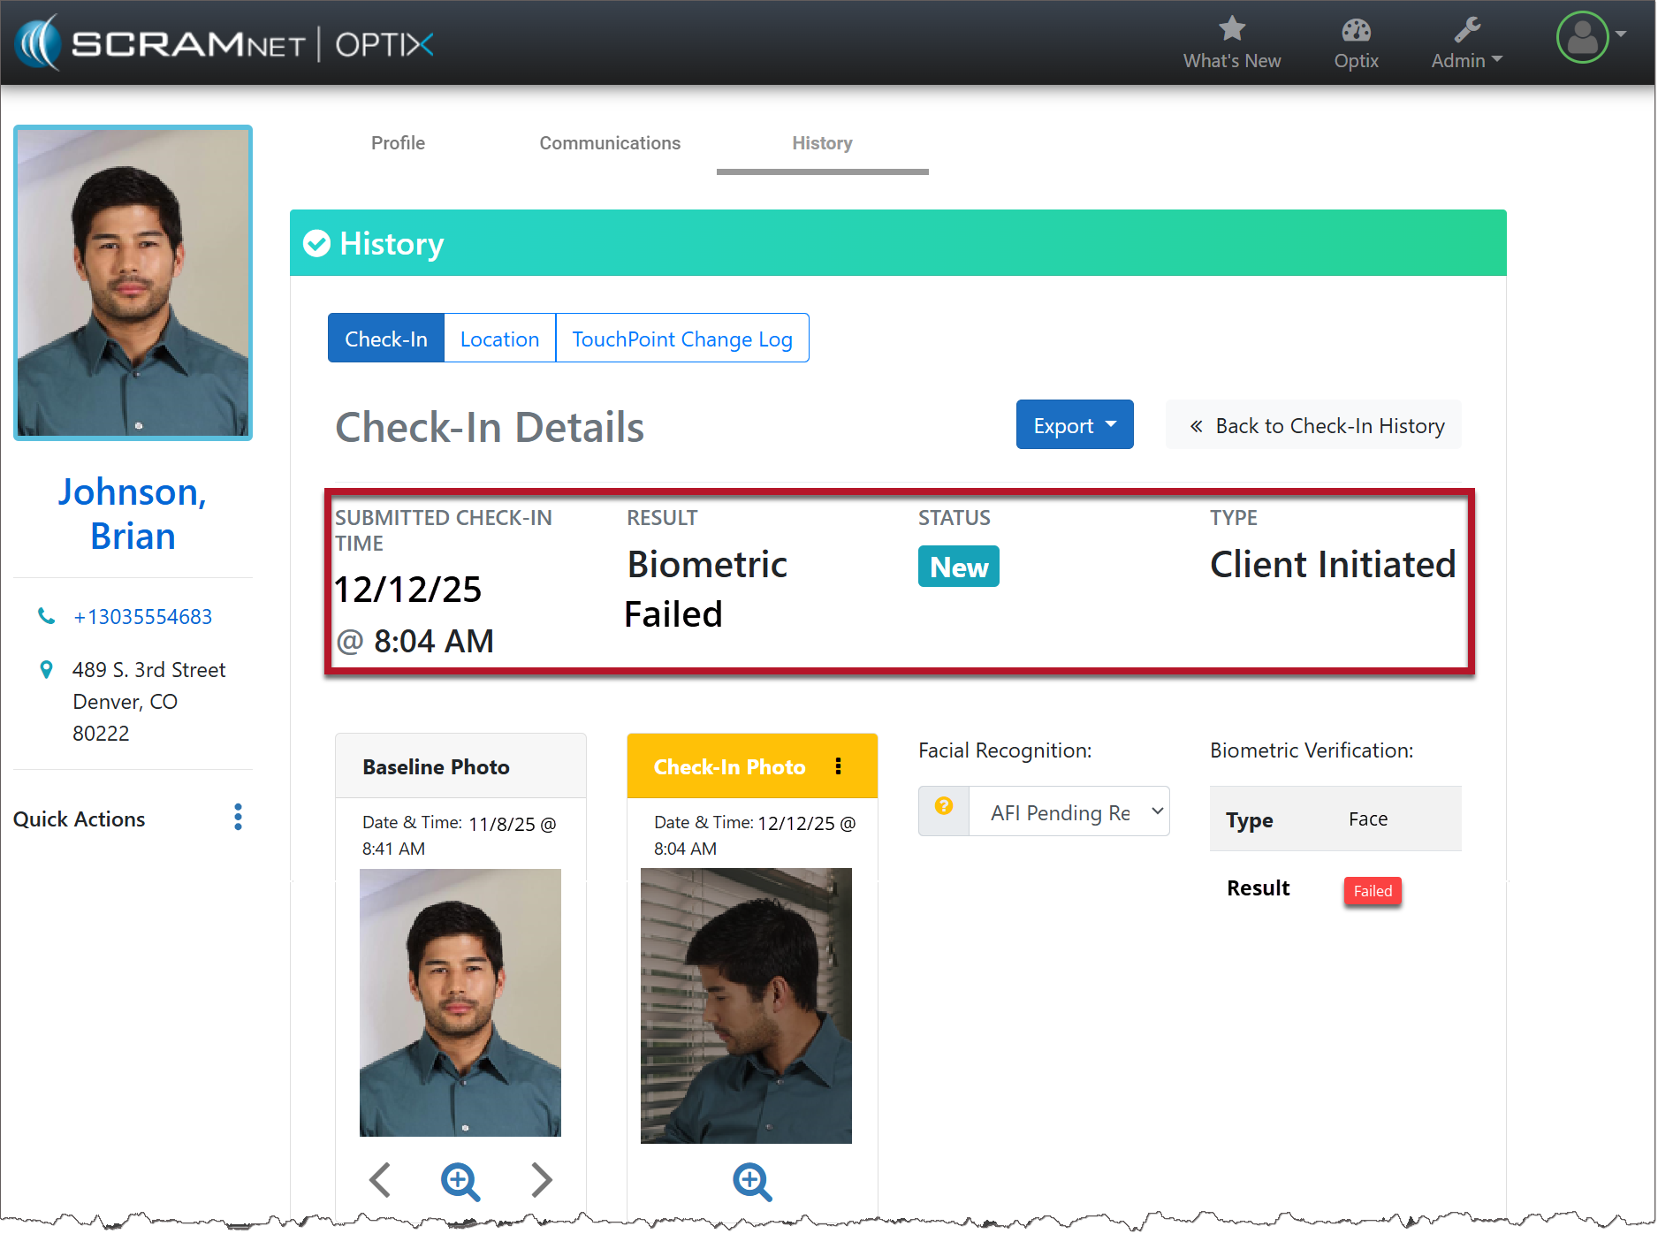Screen dimensions: 1658x1249
Task: Open What's New star icon
Action: click(1231, 30)
